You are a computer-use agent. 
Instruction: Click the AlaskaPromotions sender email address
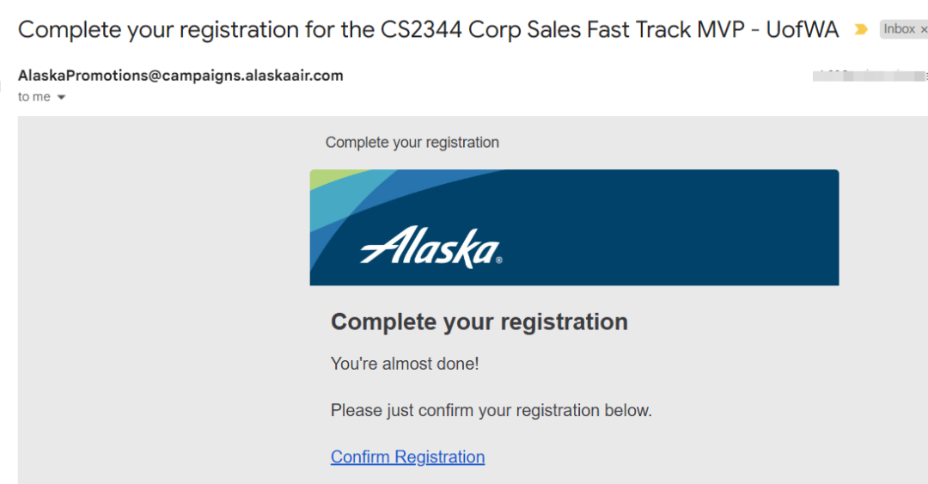coord(180,76)
